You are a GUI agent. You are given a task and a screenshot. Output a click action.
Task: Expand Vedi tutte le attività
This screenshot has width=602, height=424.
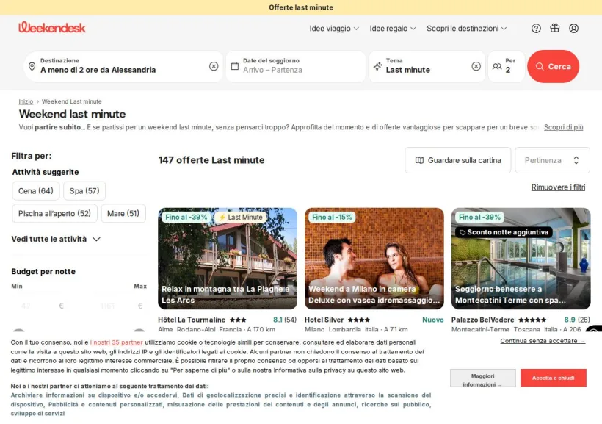[x=56, y=239]
